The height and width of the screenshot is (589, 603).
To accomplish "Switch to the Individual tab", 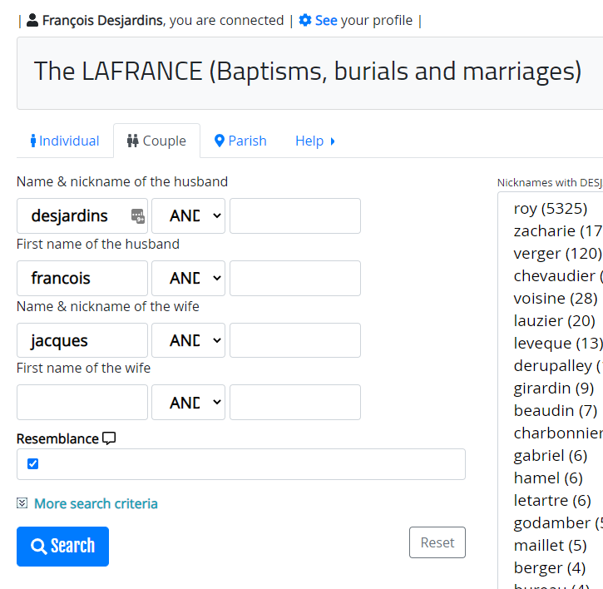I will coord(65,141).
